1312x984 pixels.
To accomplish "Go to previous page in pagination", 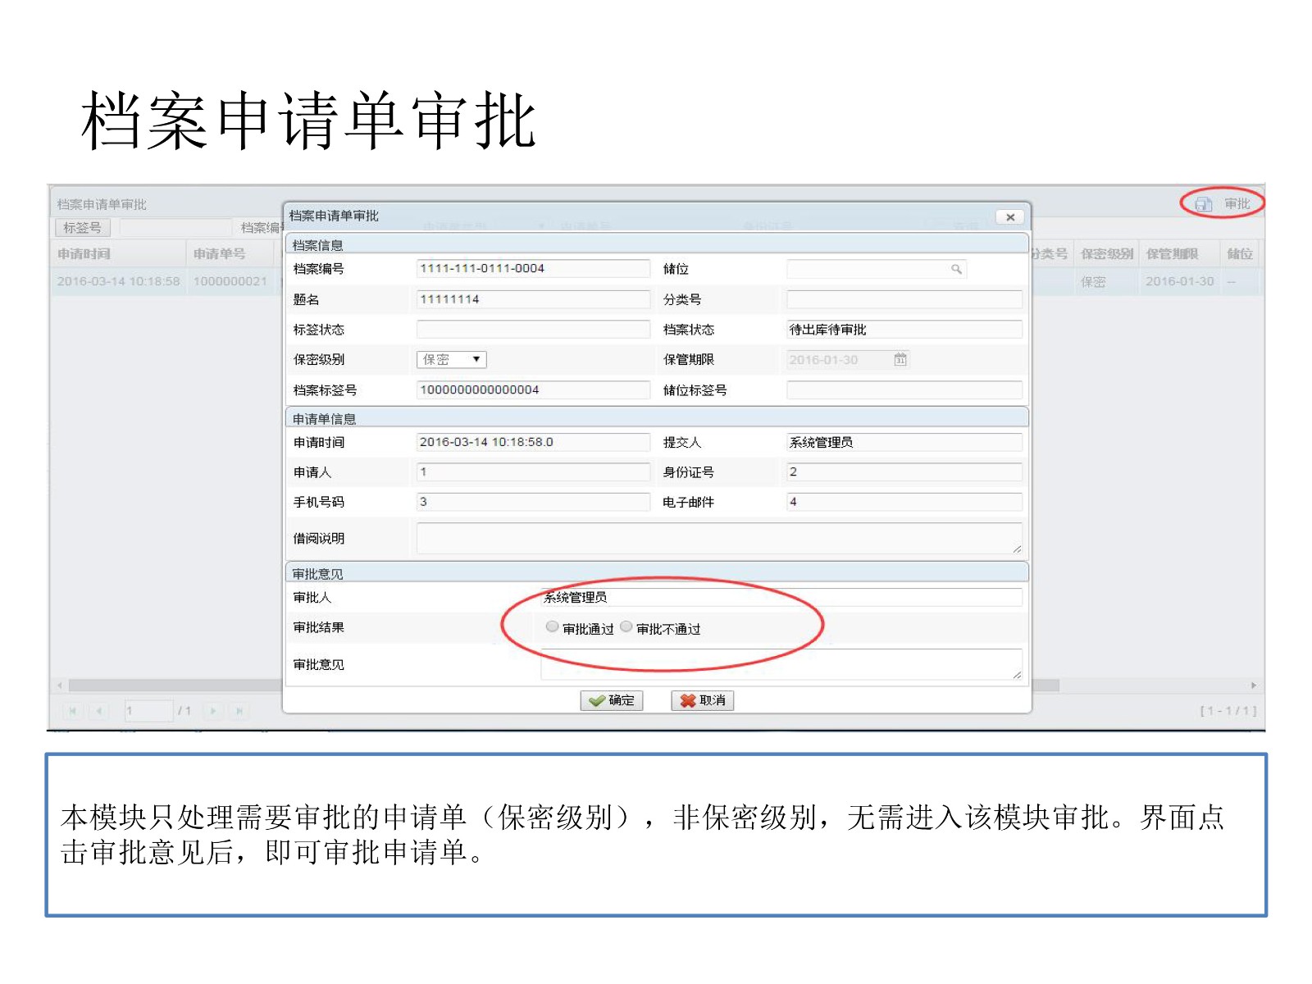I will [99, 711].
